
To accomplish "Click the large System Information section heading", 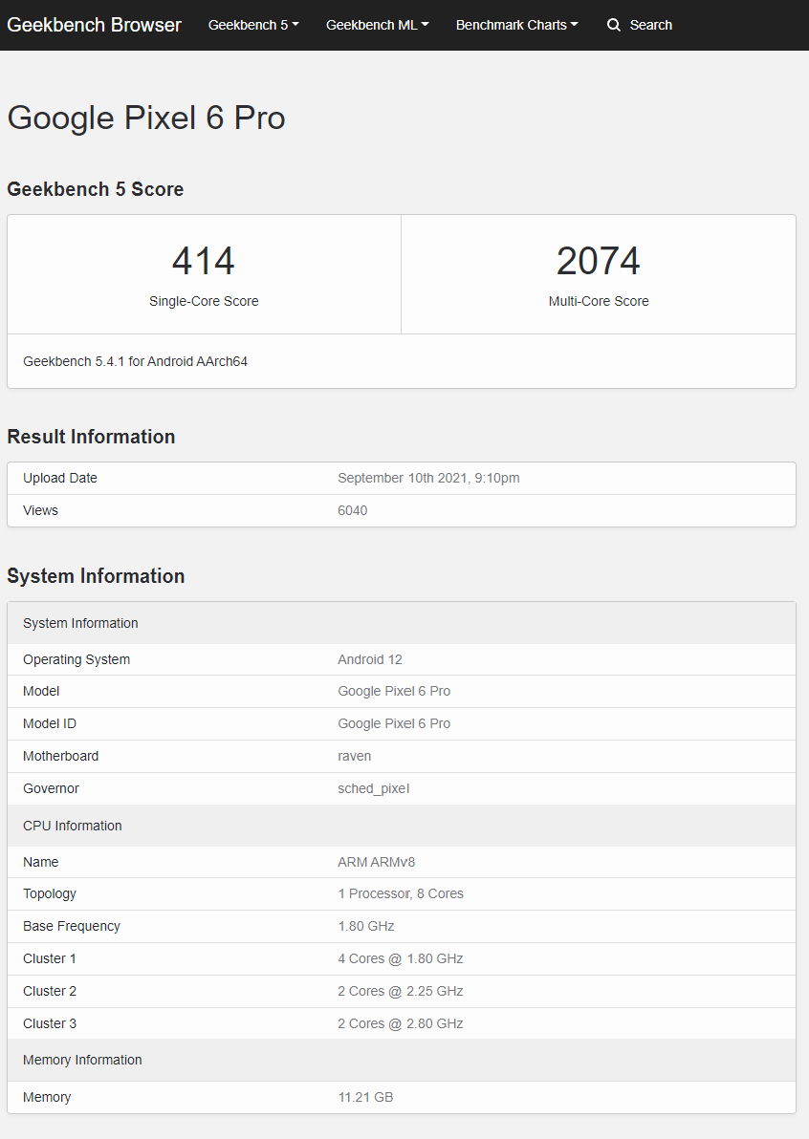I will point(96,576).
